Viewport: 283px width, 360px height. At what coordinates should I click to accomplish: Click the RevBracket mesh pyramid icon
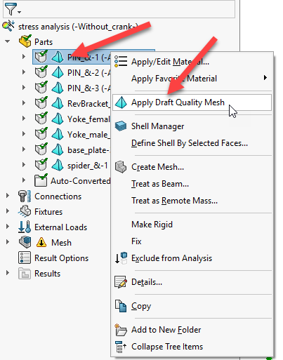click(x=58, y=103)
